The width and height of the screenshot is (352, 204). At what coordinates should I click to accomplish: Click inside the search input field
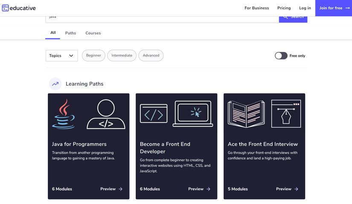click(x=162, y=19)
